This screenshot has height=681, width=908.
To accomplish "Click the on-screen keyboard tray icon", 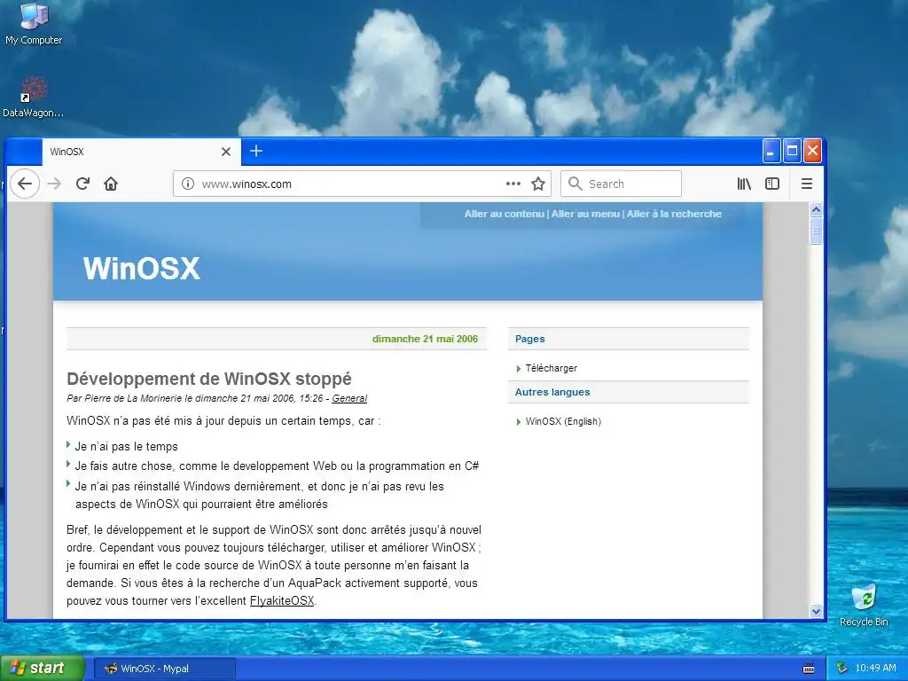I will [809, 669].
